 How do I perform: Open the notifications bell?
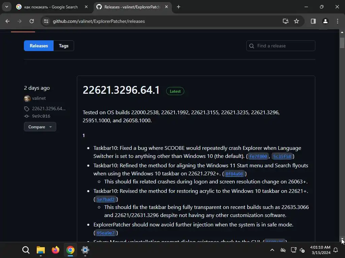pyautogui.click(x=336, y=250)
